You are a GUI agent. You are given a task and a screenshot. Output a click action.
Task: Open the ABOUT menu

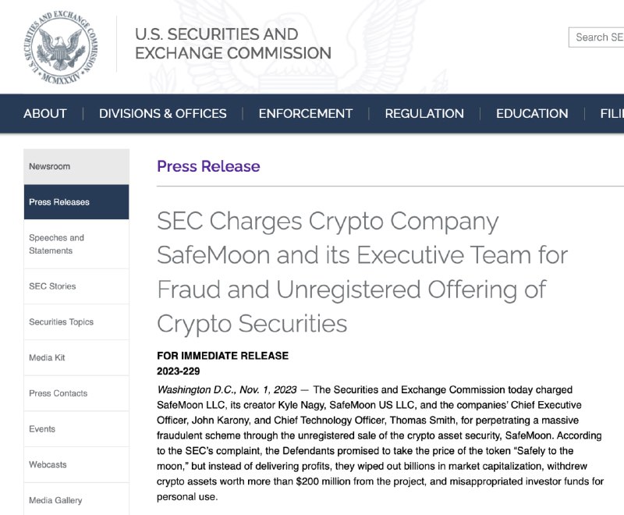[45, 113]
